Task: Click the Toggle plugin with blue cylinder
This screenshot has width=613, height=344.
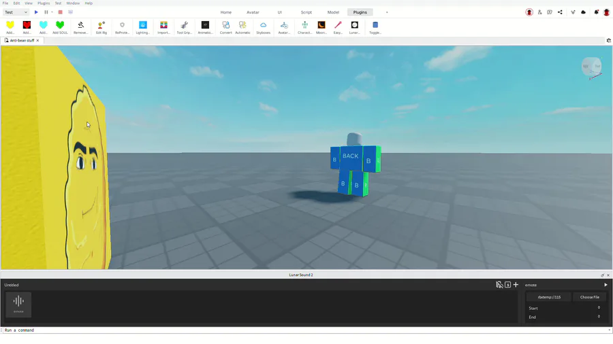Action: 375,27
